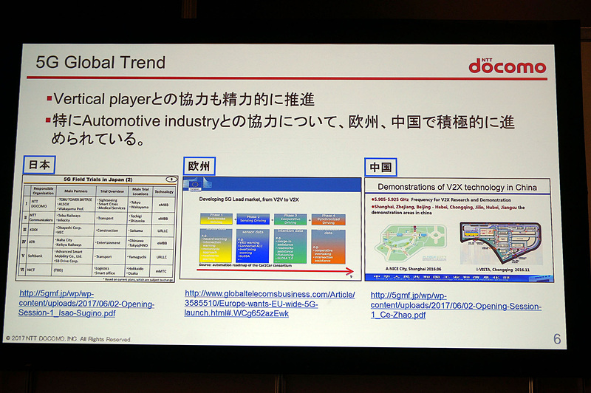Click the 2017 NTT DOCOMO copyright notice

tap(68, 339)
